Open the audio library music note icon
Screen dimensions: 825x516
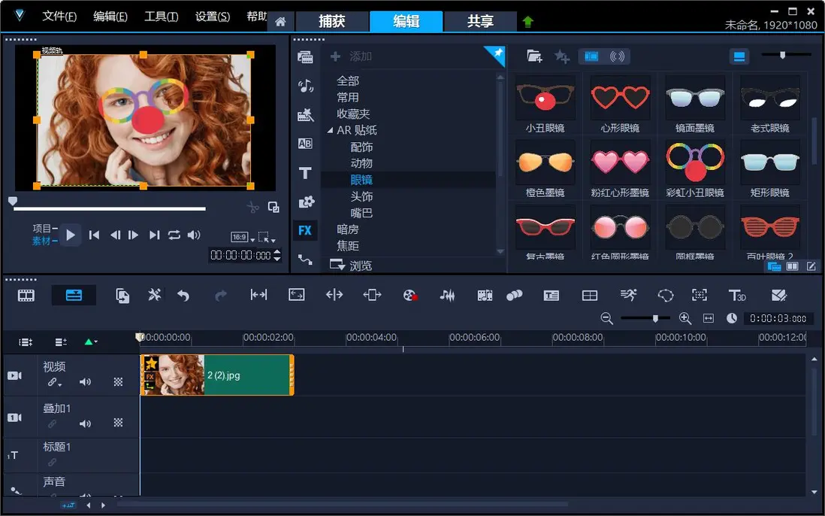click(x=304, y=86)
